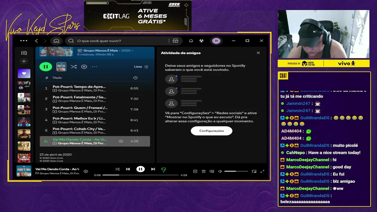Go back with the left arrow
The width and height of the screenshot is (377, 212).
pos(37,41)
